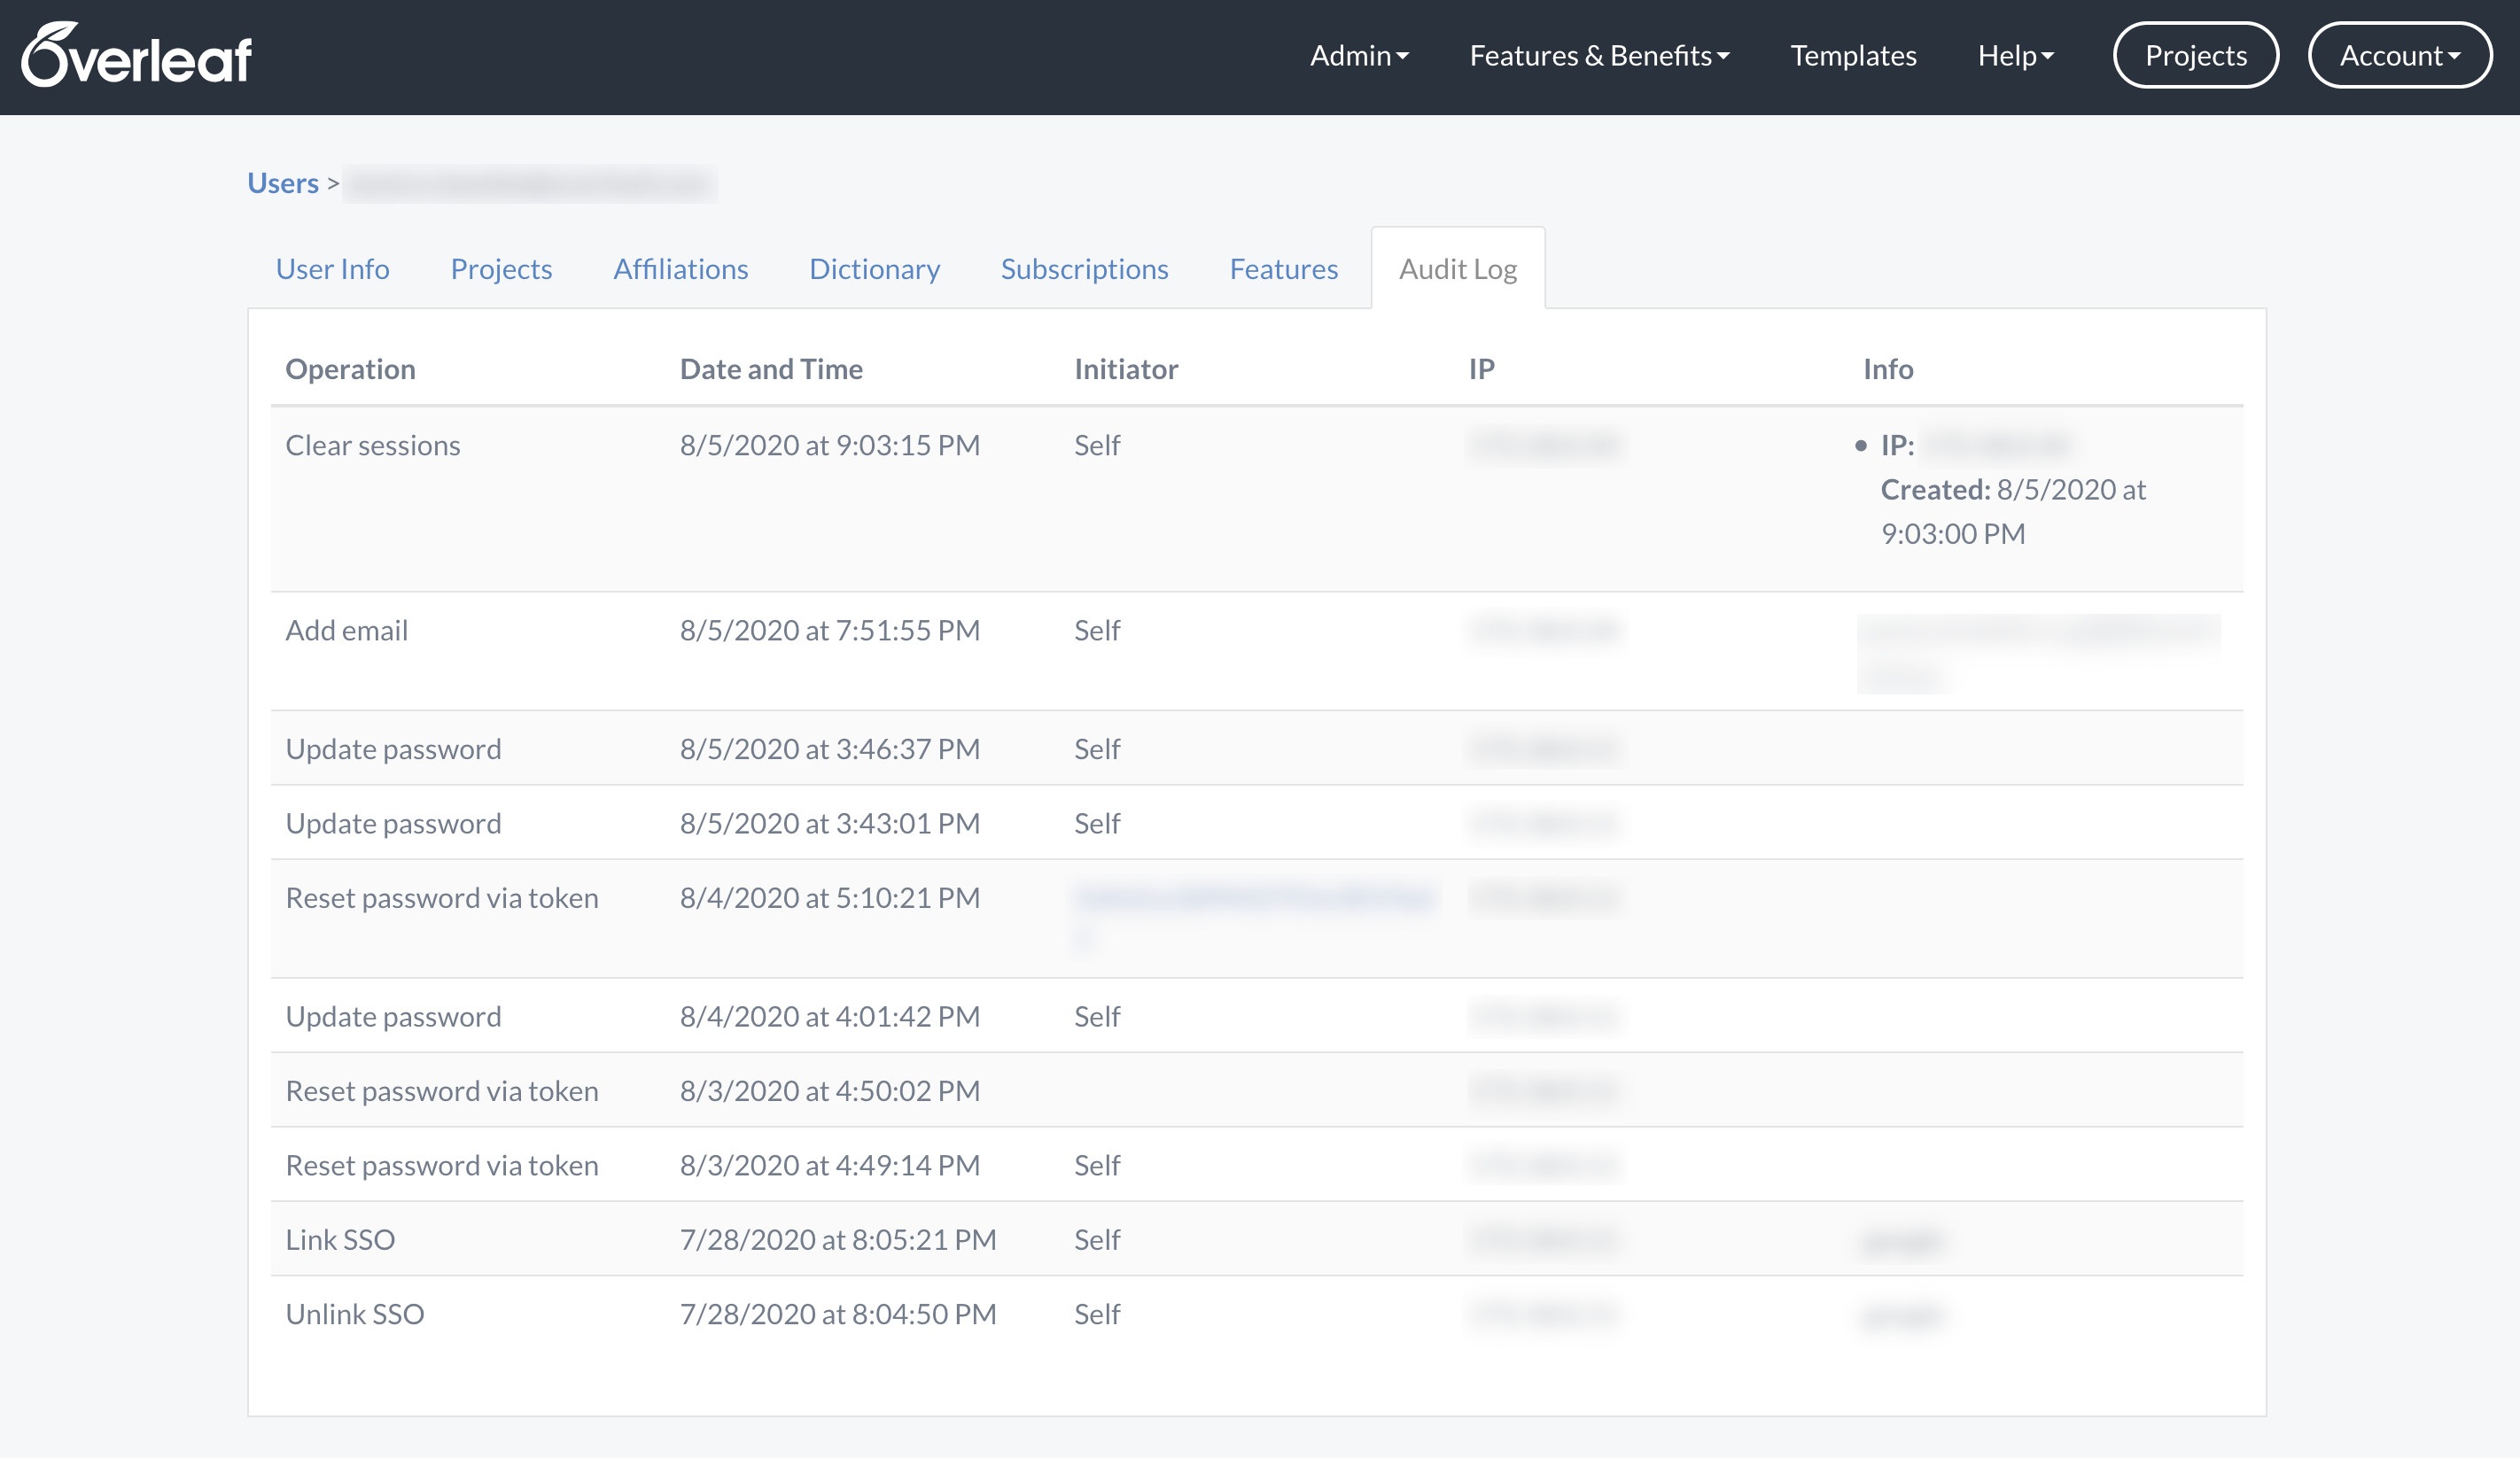The image size is (2520, 1458).
Task: Expand the Features & Benefits menu
Action: tap(1599, 56)
